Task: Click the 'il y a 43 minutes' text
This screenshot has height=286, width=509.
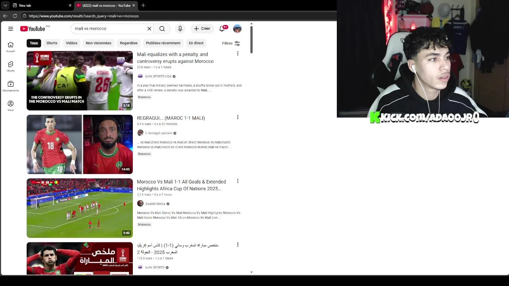Action: click(x=166, y=124)
